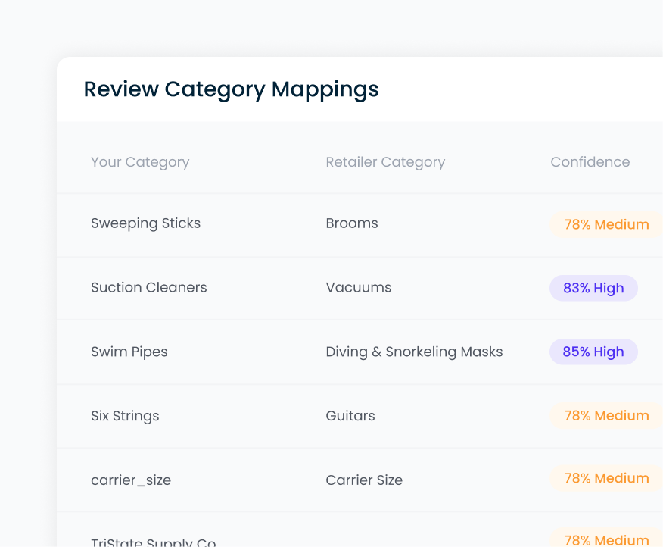Open the Guitars retailer category mapping

point(350,415)
